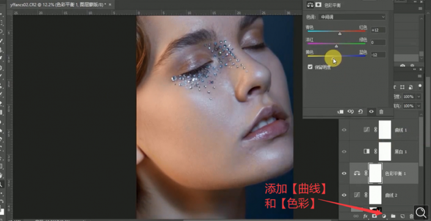
Task: Select the 黑白 1 layer mask thumbnail
Action: (x=385, y=151)
